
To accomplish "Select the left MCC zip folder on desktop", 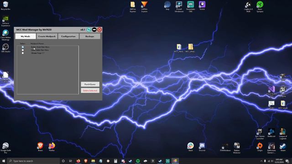I will 179,48.
